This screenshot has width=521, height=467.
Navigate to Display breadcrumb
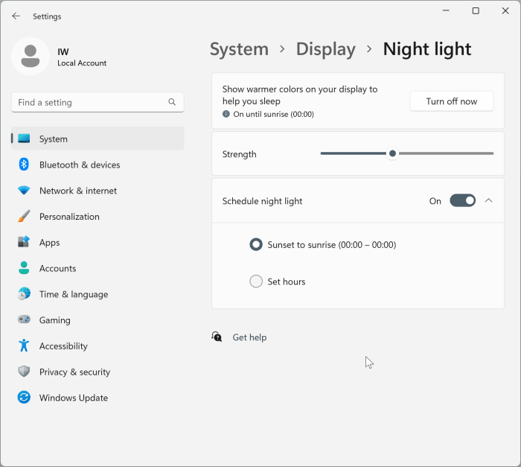pyautogui.click(x=326, y=49)
